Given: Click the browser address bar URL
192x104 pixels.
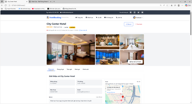Looking at the screenshot, I should point(18,5).
